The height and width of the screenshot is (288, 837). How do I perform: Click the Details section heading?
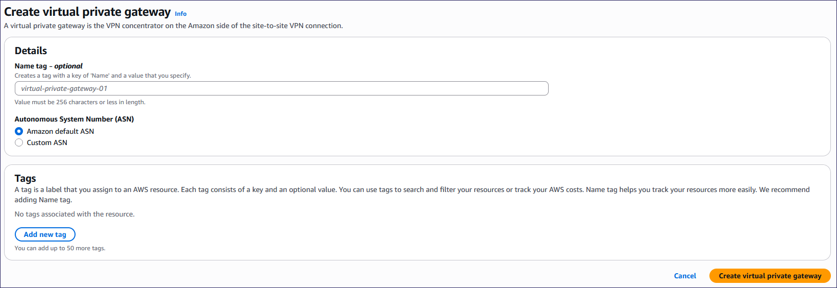pyautogui.click(x=31, y=51)
